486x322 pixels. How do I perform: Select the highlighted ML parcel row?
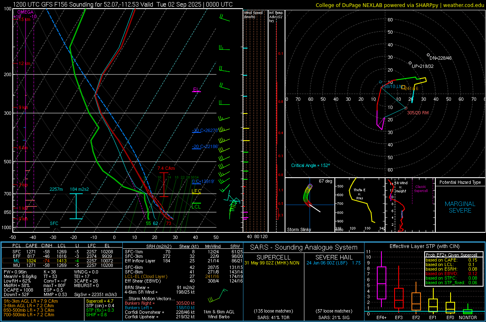63,261
